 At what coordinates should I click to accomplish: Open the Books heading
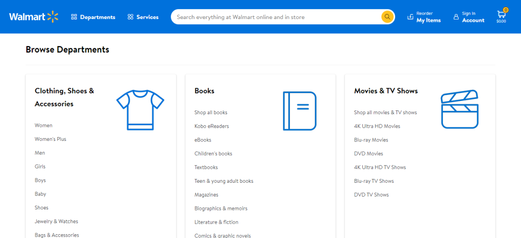[204, 90]
